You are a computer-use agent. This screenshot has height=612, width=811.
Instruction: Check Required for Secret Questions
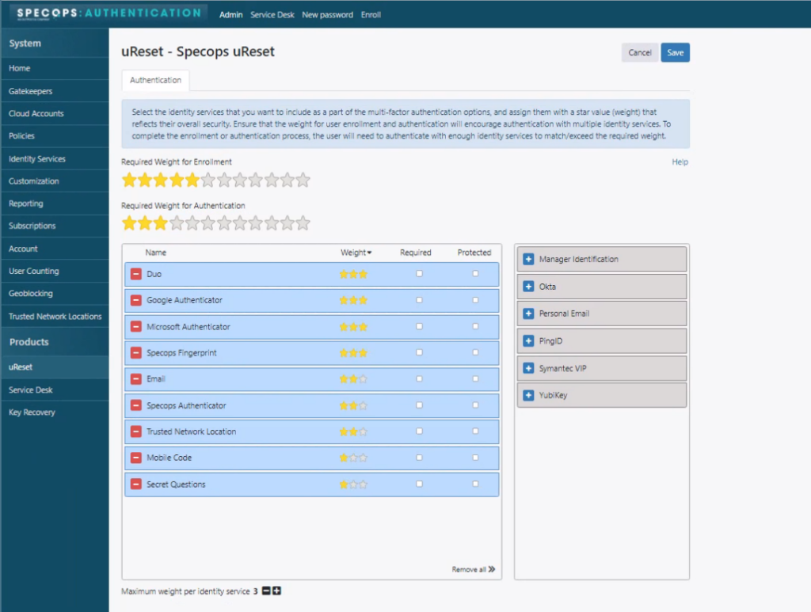[420, 484]
